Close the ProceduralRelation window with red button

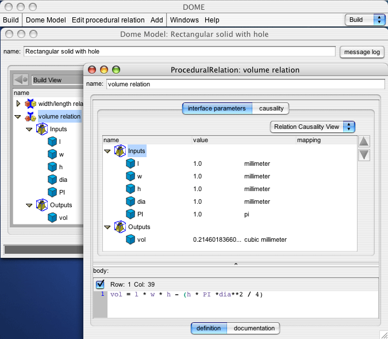tap(92, 70)
